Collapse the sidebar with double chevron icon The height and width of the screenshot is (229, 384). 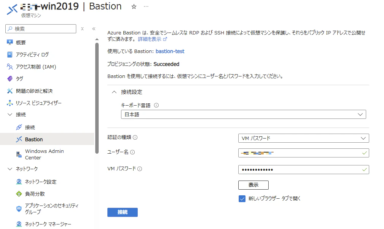click(94, 29)
